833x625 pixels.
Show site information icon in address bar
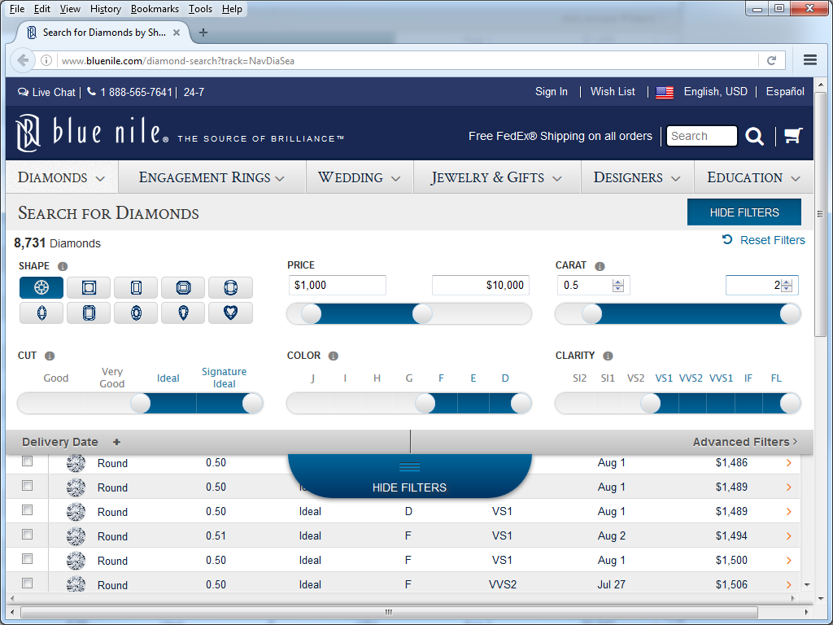click(x=46, y=60)
